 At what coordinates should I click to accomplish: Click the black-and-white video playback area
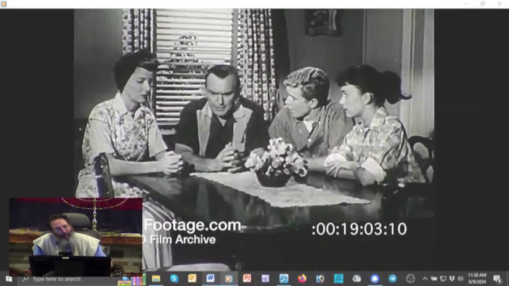coord(265,119)
